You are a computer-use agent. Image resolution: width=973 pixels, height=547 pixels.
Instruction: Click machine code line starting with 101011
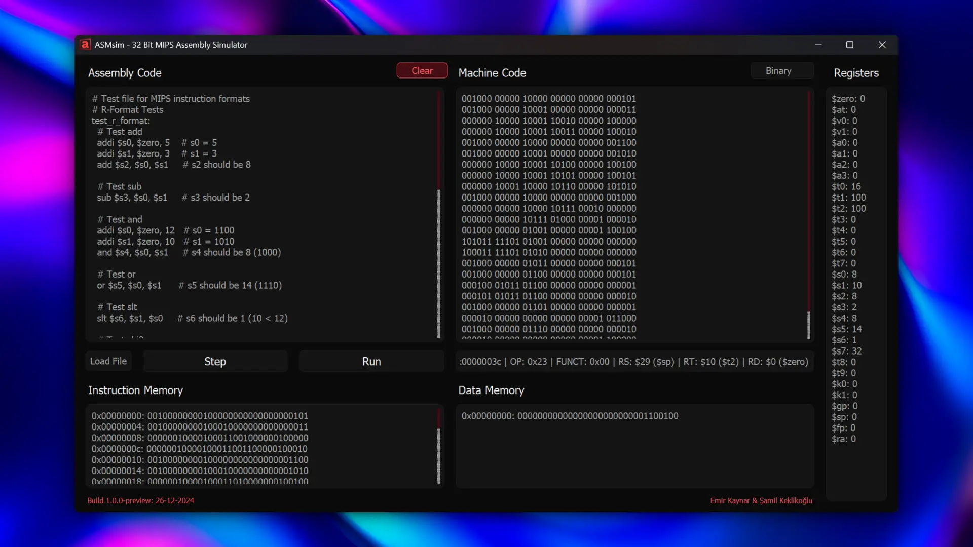pyautogui.click(x=549, y=242)
